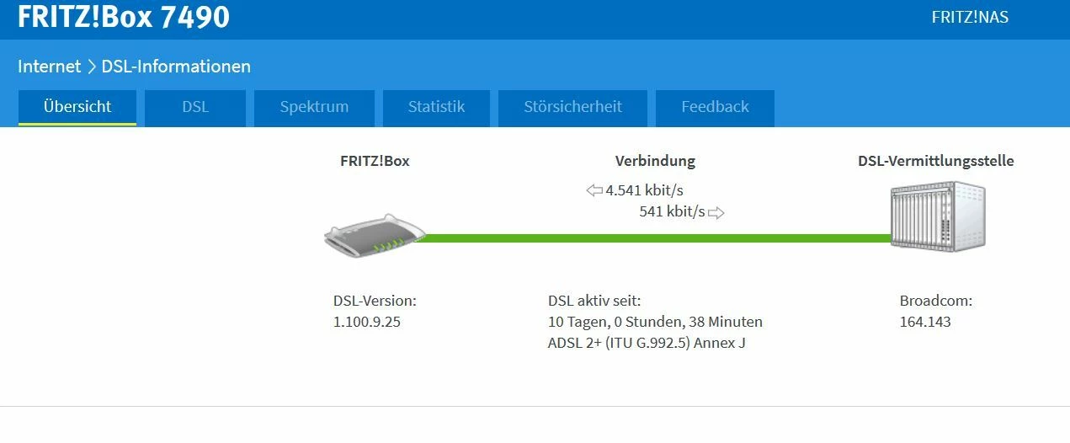Click the breadcrumb chevron after Internet
The width and height of the screenshot is (1070, 443).
click(91, 67)
